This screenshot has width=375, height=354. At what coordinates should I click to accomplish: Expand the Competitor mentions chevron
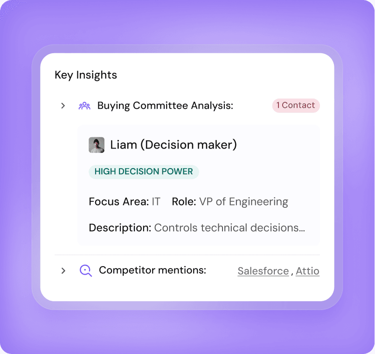pyautogui.click(x=63, y=270)
